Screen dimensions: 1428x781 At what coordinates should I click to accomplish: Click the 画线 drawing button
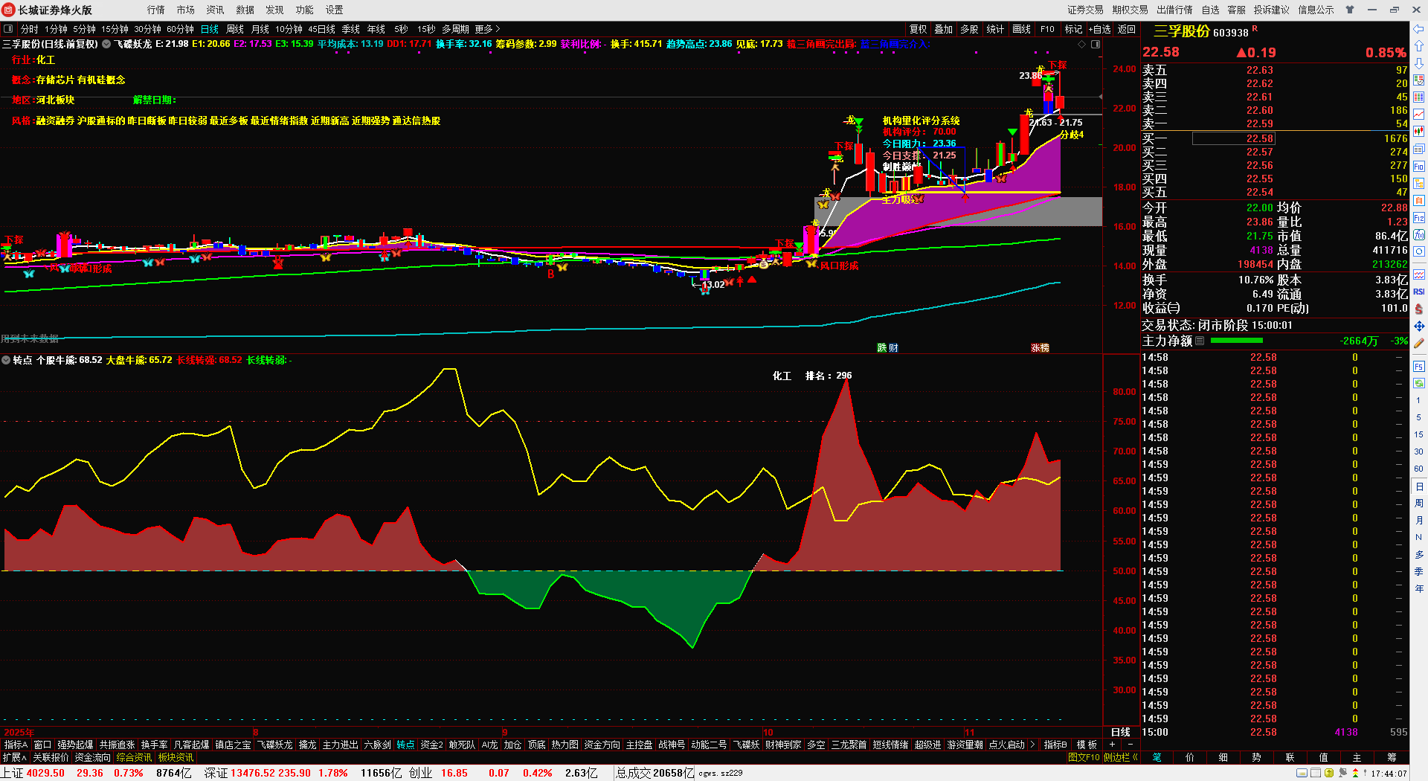tap(1021, 29)
